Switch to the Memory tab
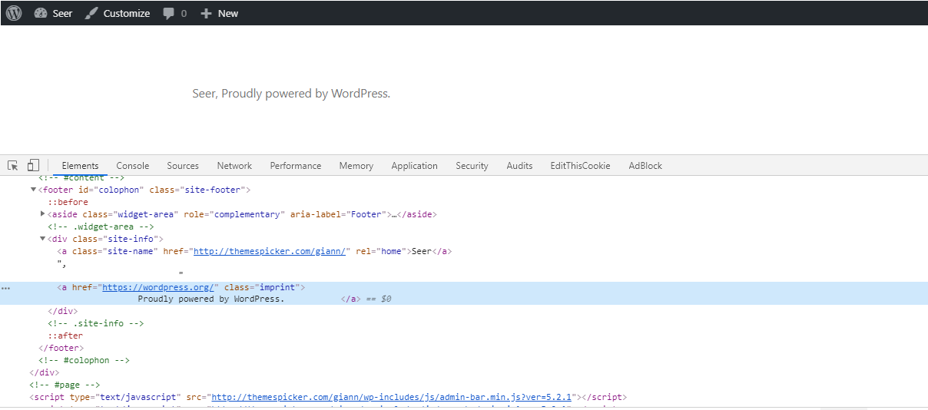This screenshot has width=928, height=410. [x=356, y=165]
